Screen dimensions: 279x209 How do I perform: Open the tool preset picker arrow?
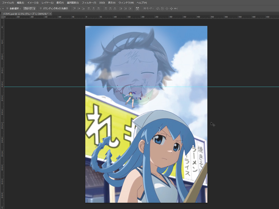3,8
